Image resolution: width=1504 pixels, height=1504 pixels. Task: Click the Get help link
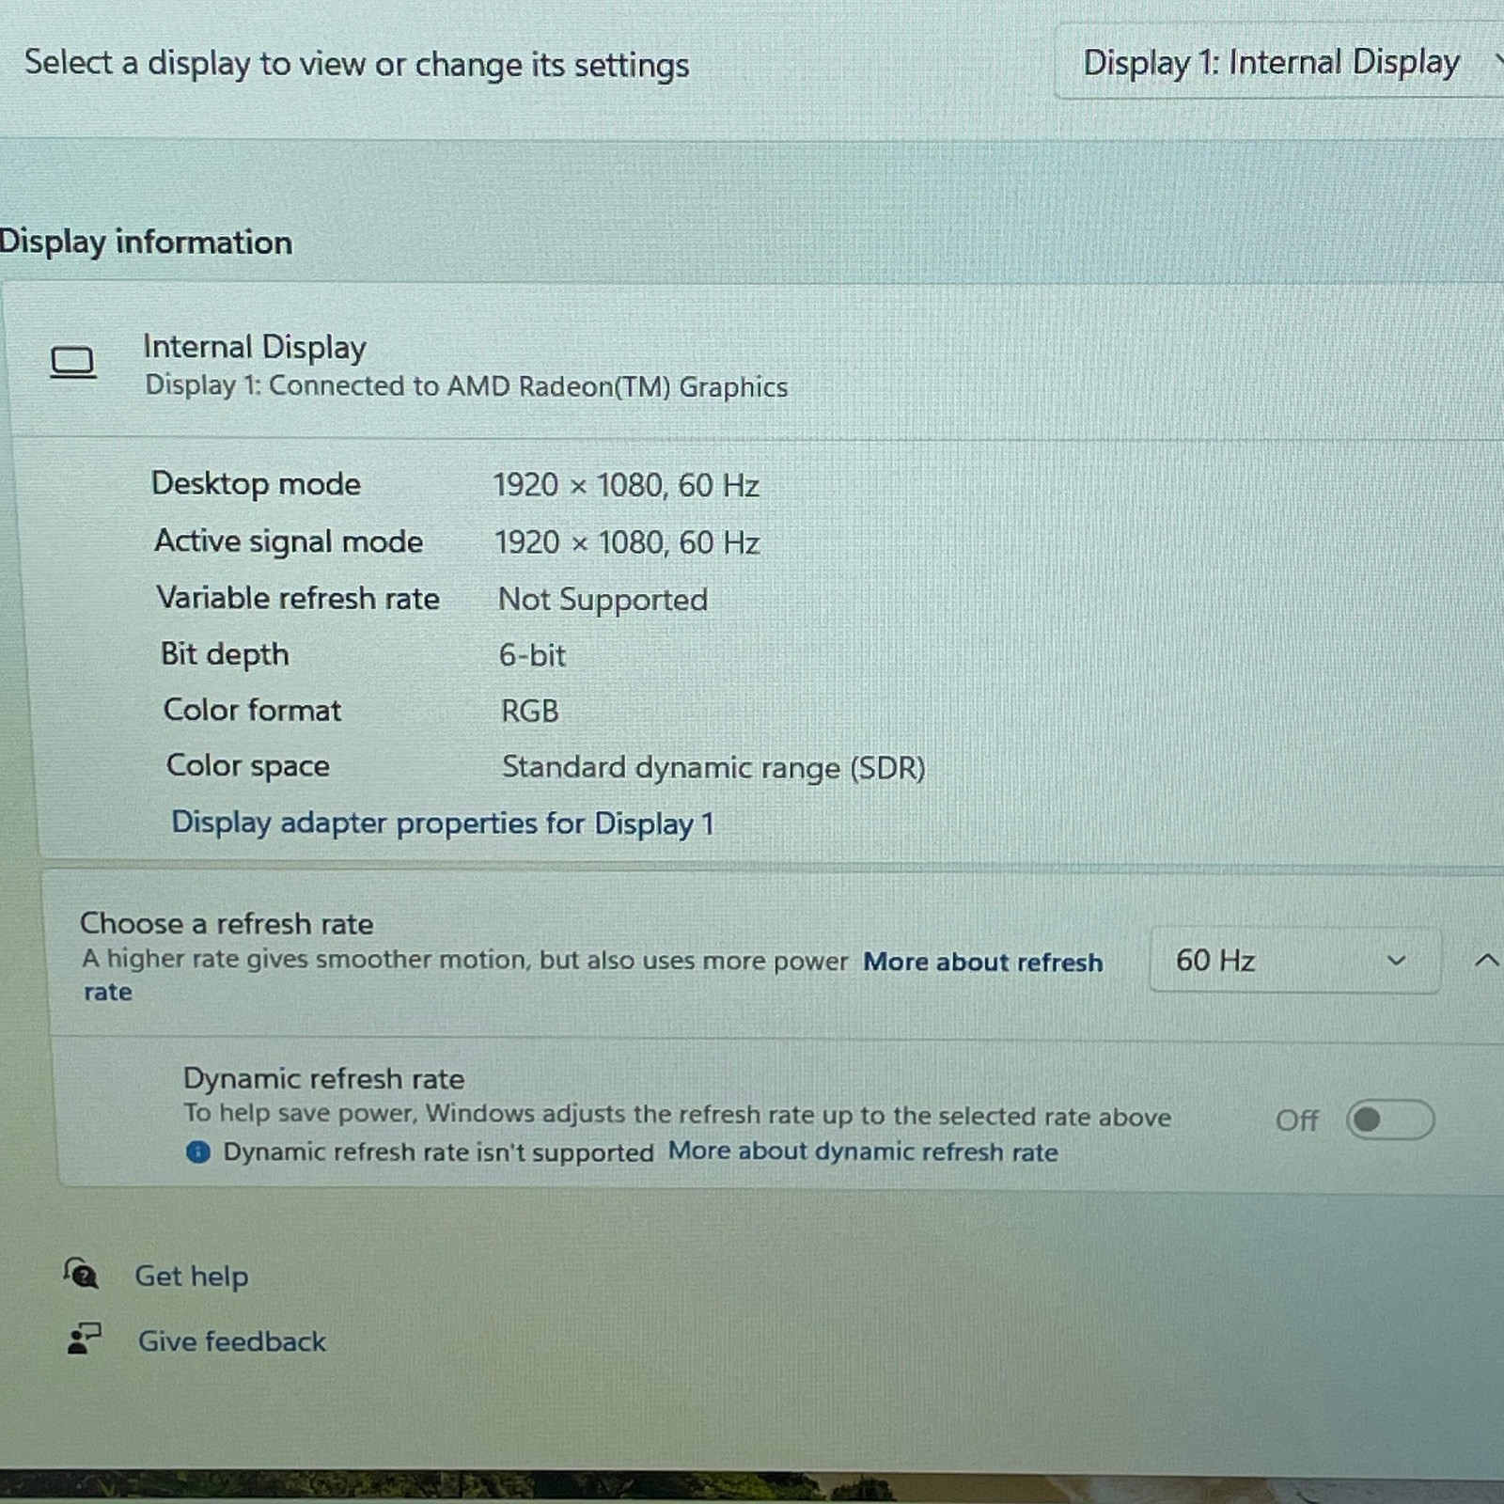click(x=192, y=1277)
